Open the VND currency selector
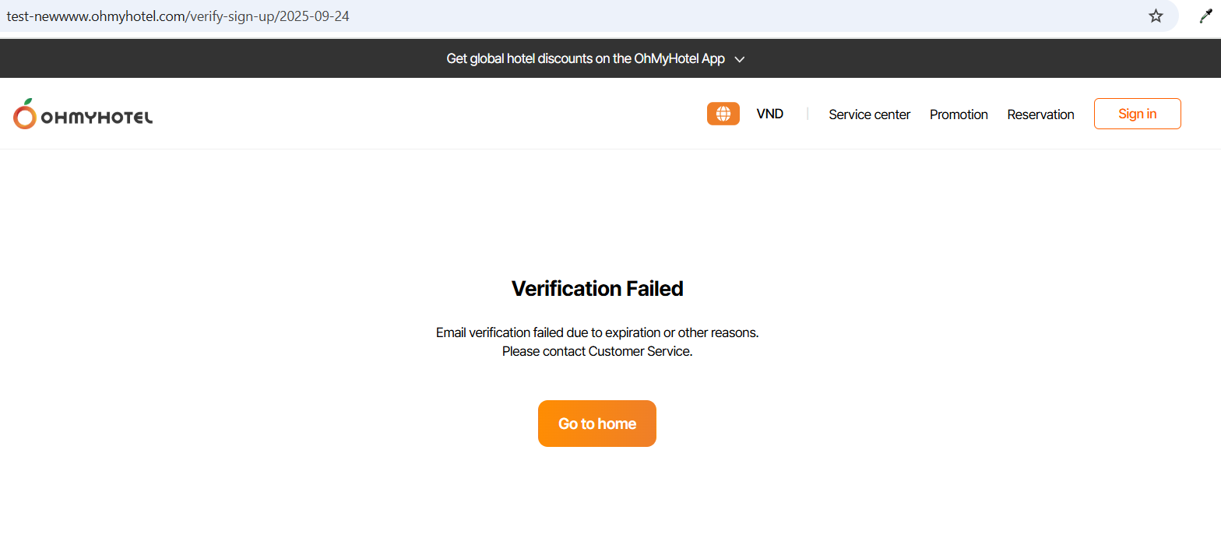The width and height of the screenshot is (1221, 552). [x=769, y=114]
